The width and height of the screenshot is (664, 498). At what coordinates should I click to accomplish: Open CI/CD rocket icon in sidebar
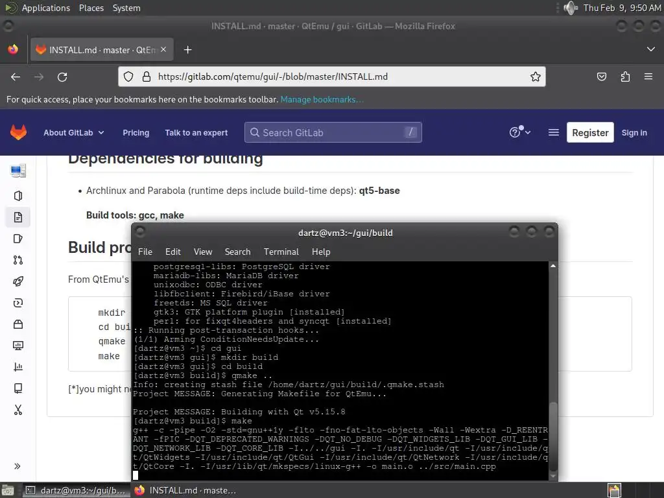point(18,281)
